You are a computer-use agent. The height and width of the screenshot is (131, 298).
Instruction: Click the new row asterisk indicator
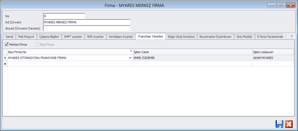(x=5, y=64)
